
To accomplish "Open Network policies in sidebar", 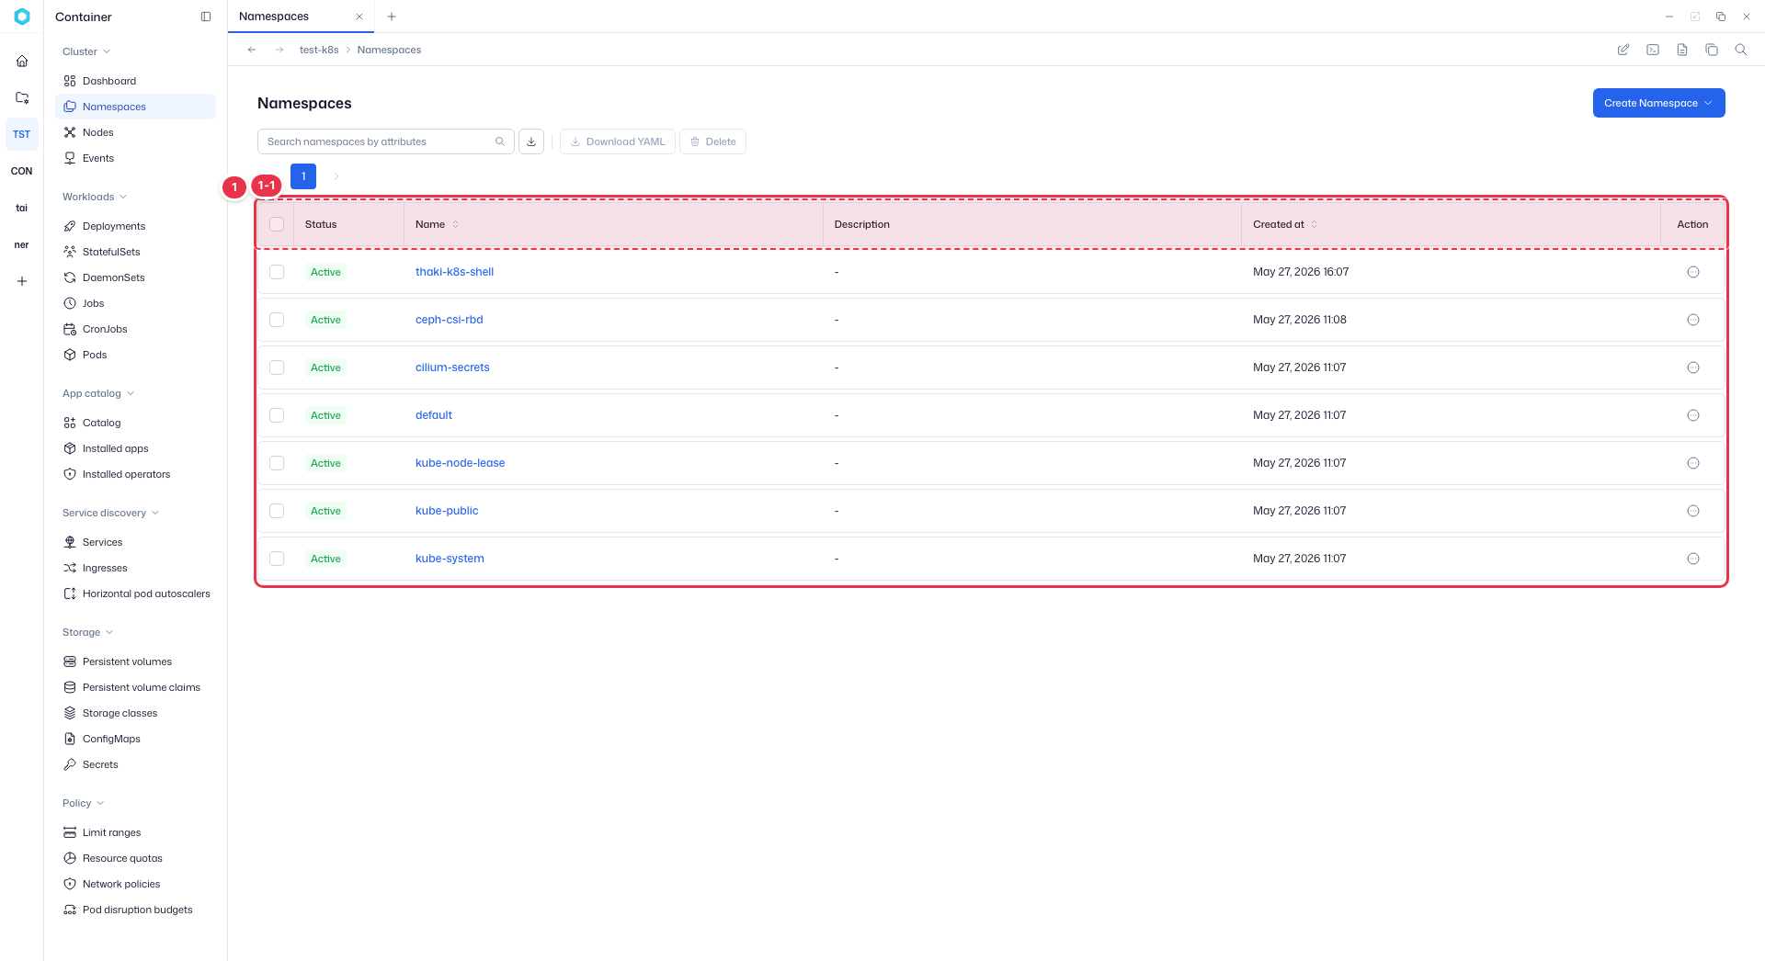I will click(x=135, y=884).
